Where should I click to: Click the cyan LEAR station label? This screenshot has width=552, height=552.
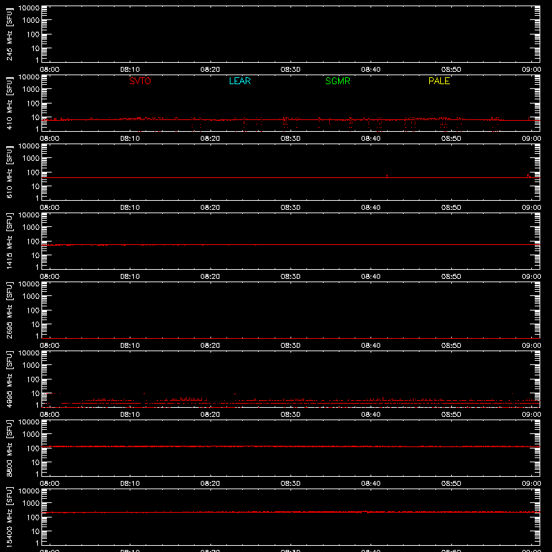tap(239, 81)
